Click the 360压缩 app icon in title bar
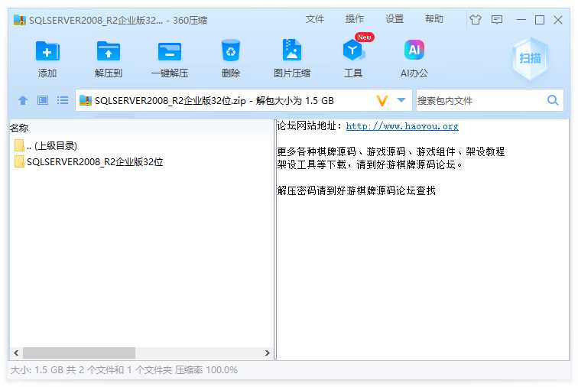578x387 pixels. point(20,20)
